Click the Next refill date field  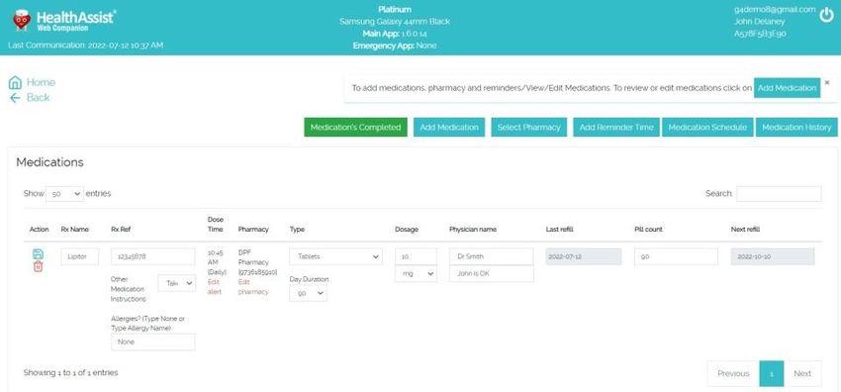coord(773,256)
